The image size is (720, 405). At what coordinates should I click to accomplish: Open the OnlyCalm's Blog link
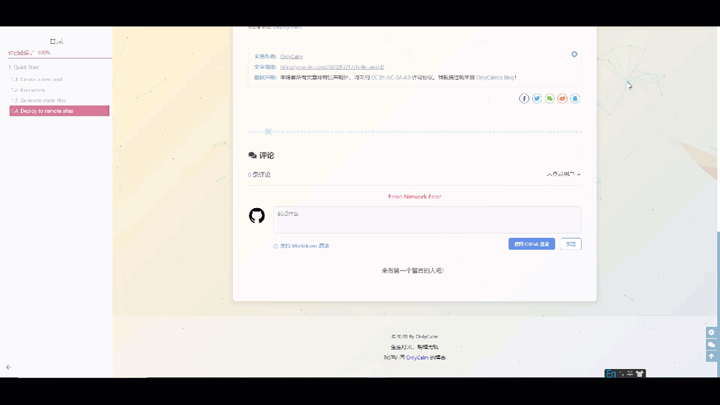(x=495, y=78)
